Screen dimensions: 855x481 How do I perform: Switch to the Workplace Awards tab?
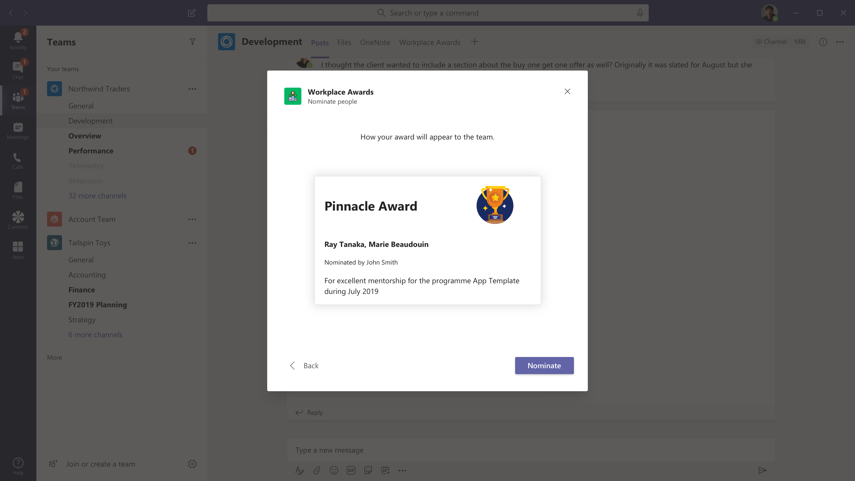coord(429,42)
